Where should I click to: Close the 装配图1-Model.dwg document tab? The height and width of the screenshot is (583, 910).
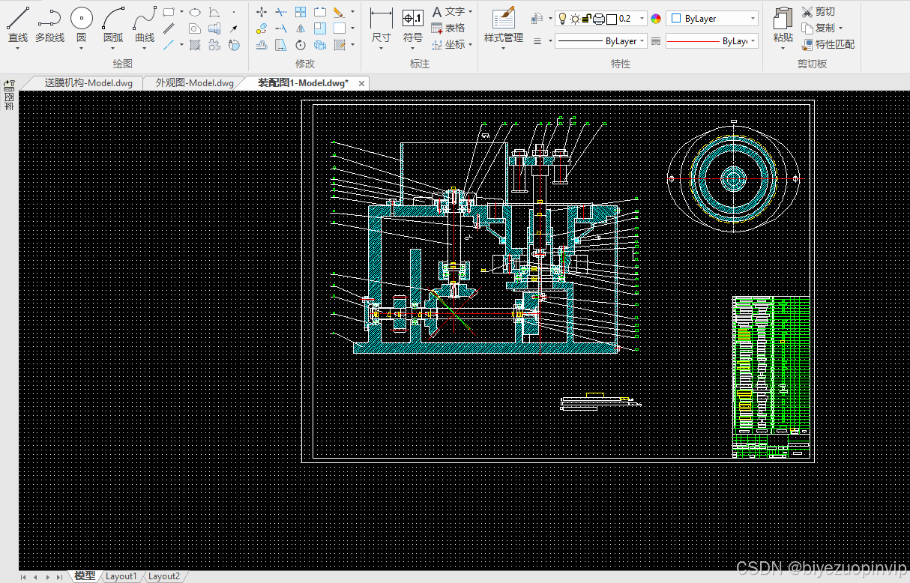point(361,83)
